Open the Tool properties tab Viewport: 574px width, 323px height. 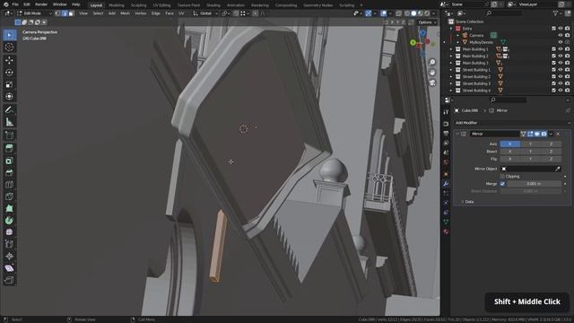tap(446, 112)
